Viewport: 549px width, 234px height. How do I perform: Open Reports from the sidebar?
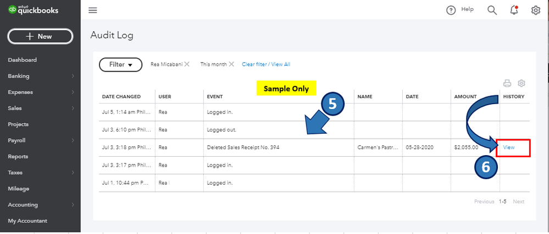(x=18, y=156)
